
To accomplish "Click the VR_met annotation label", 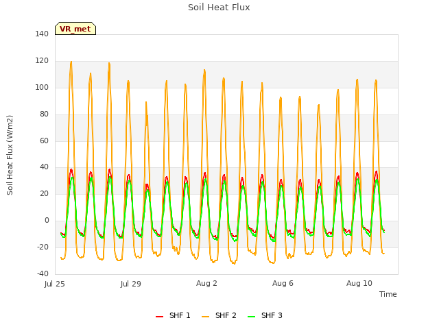I will click(x=75, y=29).
